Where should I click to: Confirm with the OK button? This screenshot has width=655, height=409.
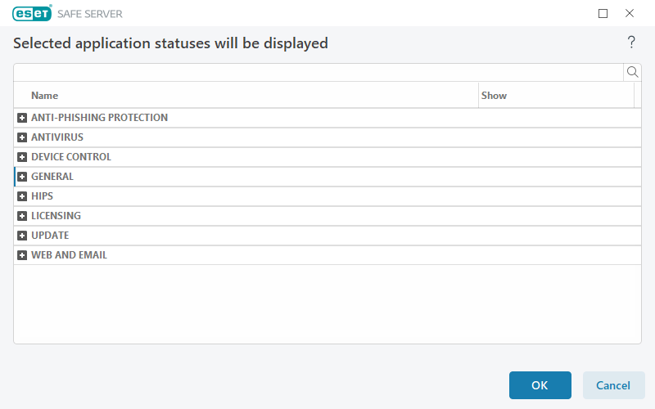540,385
